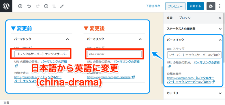This screenshot has width=225, height=105.
Task: Add a block with the plus icon
Action: pos(20,6)
